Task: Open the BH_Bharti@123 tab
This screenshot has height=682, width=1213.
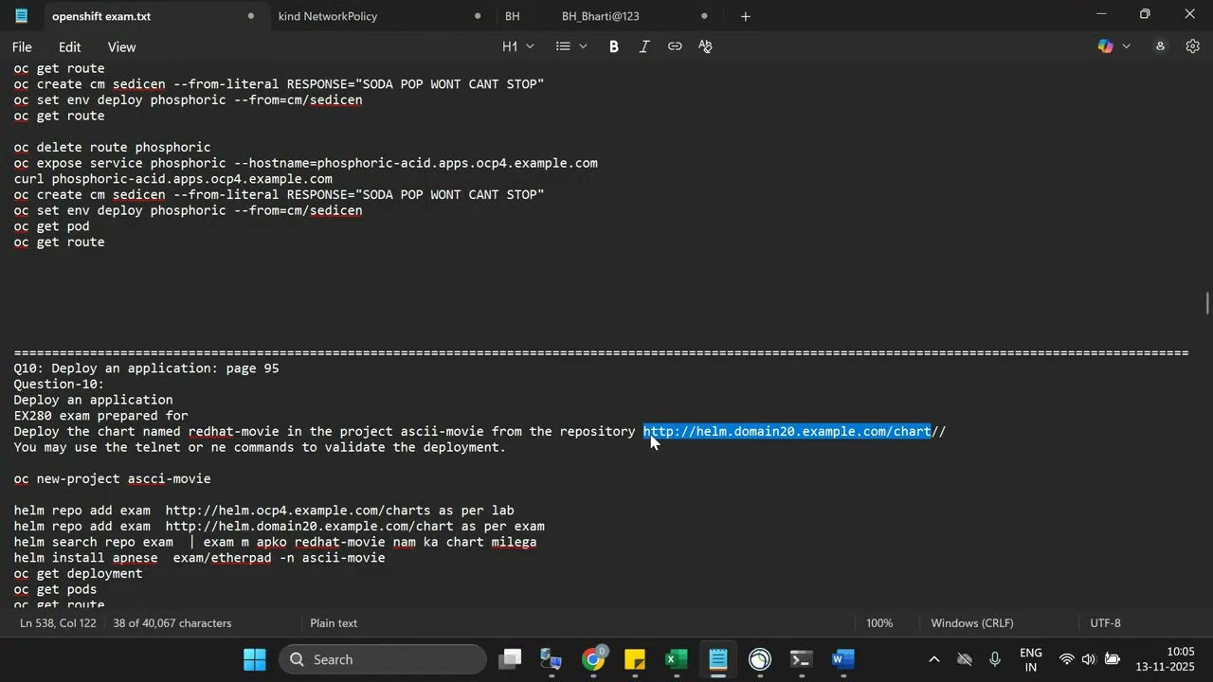Action: tap(601, 16)
